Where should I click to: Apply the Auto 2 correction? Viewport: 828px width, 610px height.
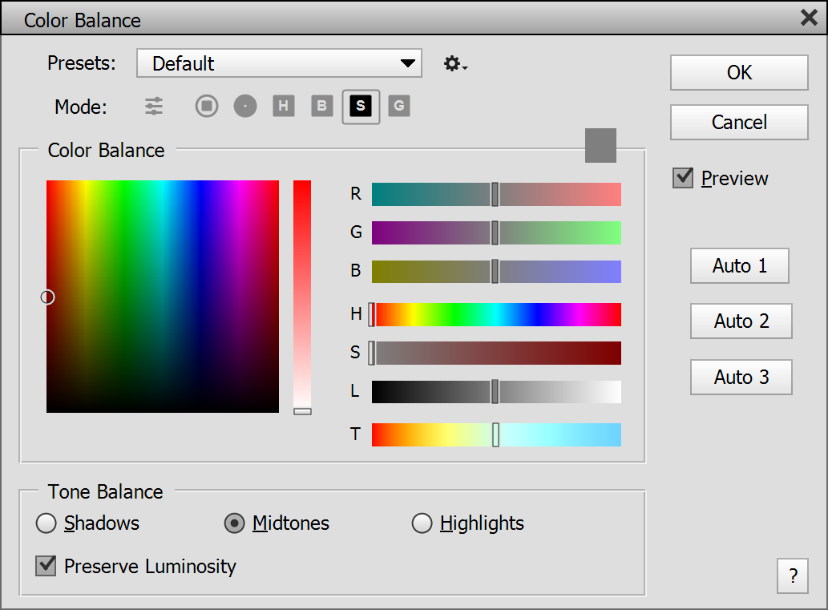coord(741,321)
